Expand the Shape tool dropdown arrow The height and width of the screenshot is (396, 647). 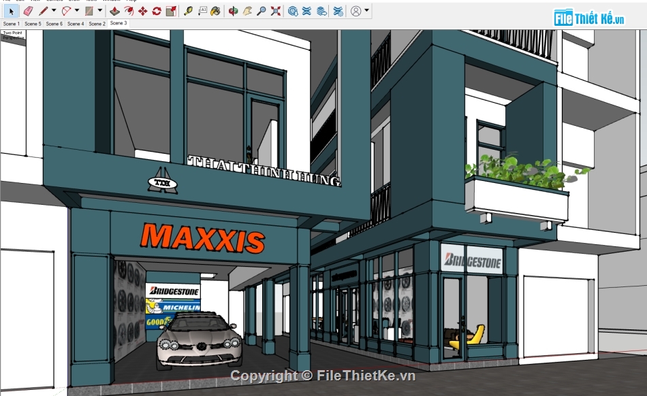point(99,10)
